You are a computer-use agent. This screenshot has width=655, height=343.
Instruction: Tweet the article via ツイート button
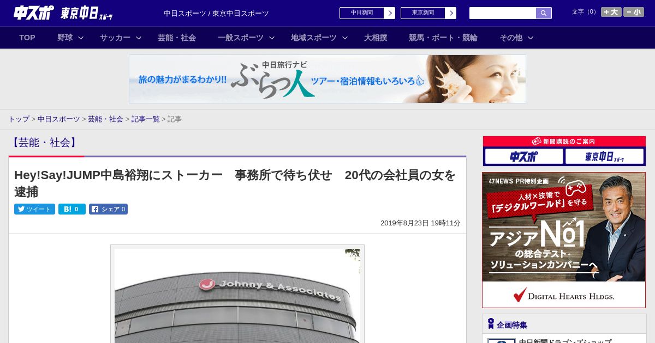click(34, 209)
